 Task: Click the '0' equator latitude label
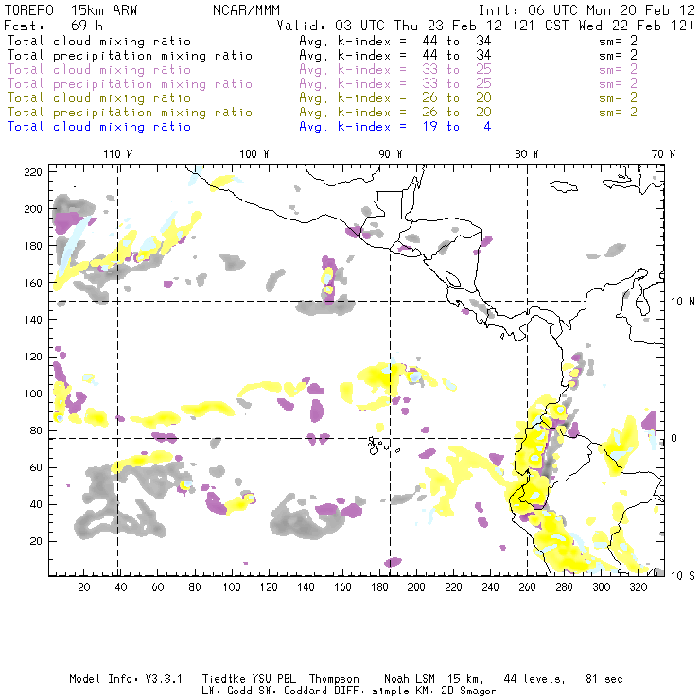[674, 438]
